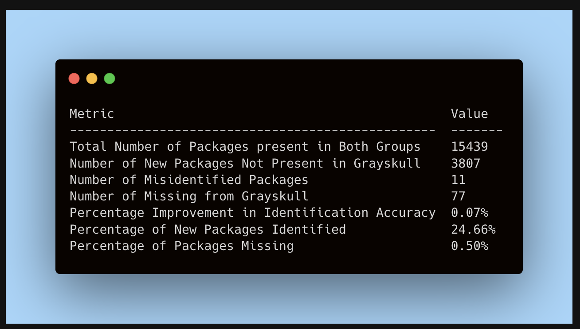Select the 0.07% value
The width and height of the screenshot is (580, 329).
coord(470,213)
